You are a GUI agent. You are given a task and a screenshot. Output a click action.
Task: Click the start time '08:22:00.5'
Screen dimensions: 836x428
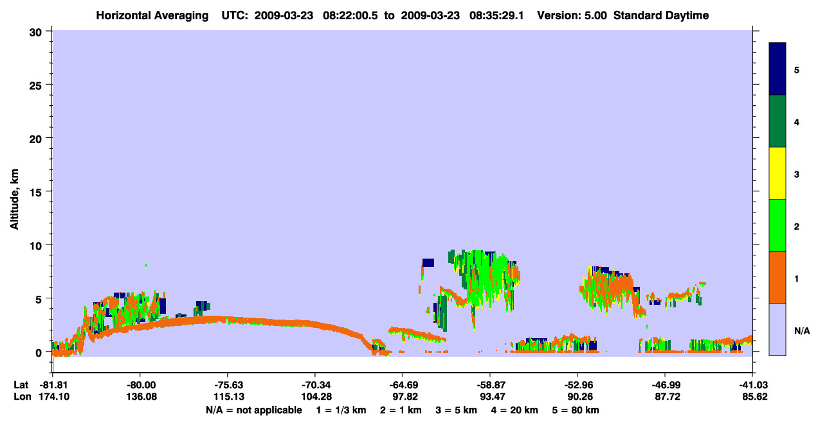(x=350, y=16)
